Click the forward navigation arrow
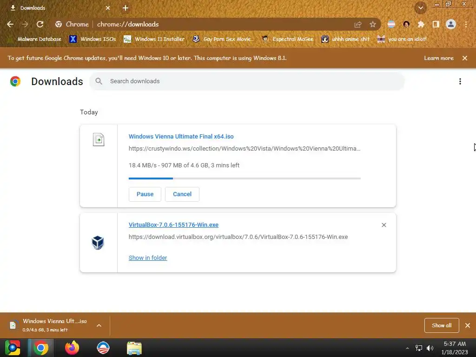 pyautogui.click(x=25, y=24)
